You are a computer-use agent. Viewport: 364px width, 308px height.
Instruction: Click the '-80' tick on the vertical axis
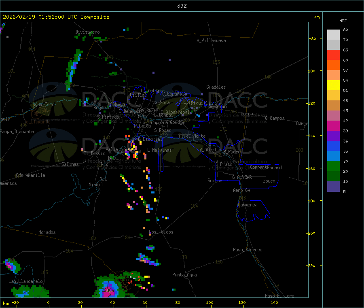313,38
